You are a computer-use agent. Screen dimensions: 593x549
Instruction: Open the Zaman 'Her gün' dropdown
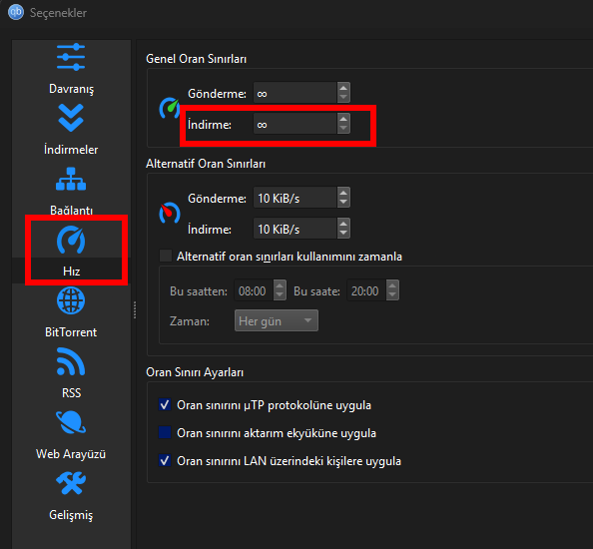[x=277, y=320]
